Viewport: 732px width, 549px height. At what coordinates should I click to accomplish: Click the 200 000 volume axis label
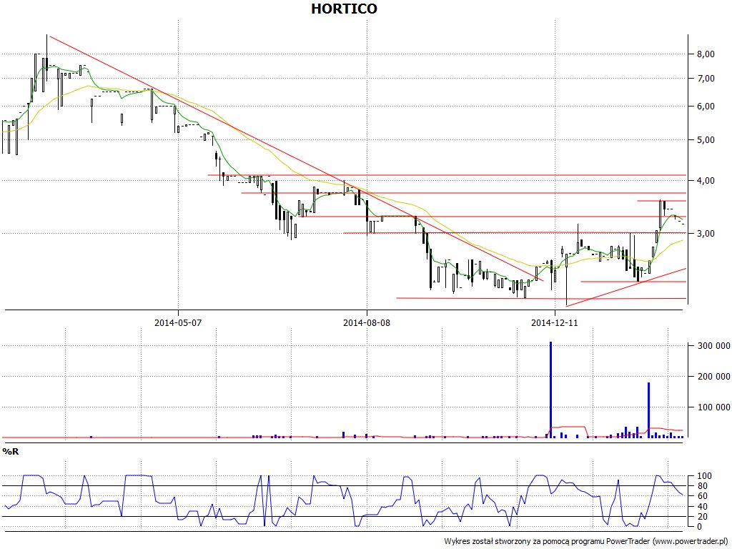713,376
